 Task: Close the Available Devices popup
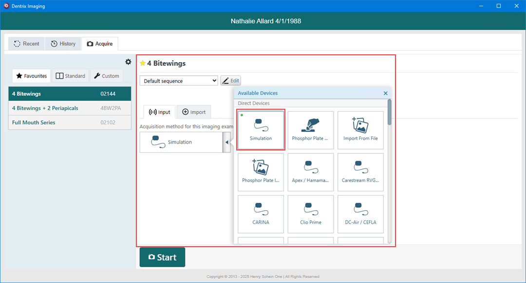(385, 93)
